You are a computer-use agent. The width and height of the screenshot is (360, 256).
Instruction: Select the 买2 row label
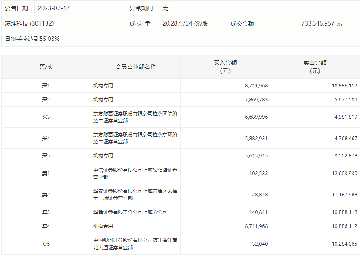click(x=46, y=100)
